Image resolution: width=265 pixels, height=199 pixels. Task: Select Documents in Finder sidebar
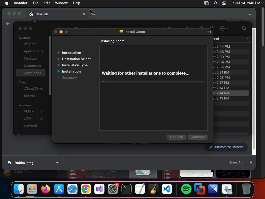click(x=32, y=66)
